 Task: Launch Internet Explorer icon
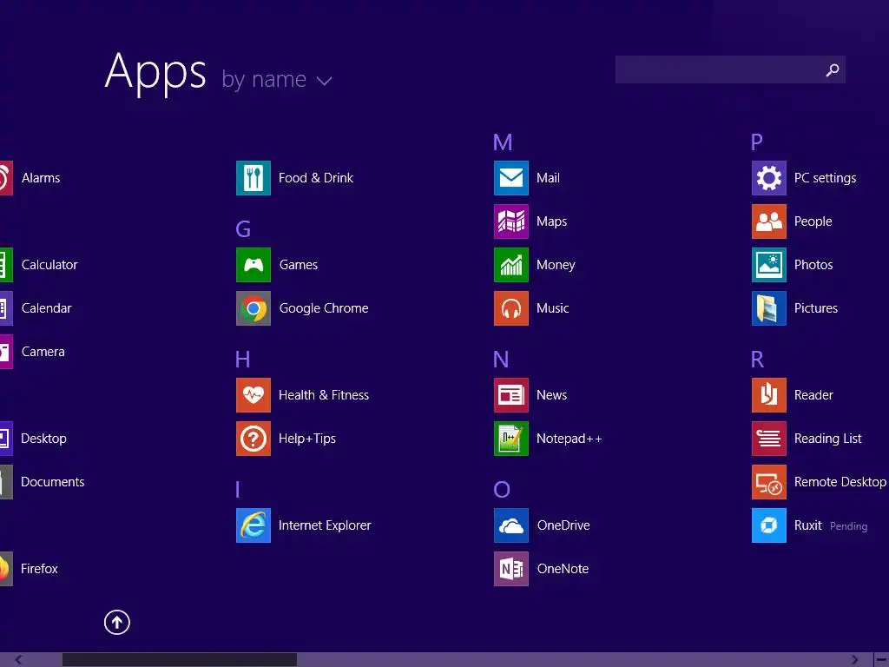coord(253,525)
